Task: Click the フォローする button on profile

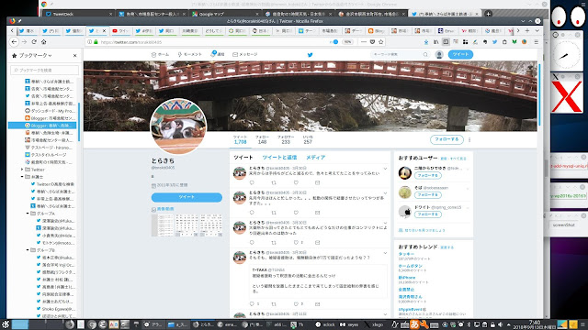Action: click(x=447, y=139)
